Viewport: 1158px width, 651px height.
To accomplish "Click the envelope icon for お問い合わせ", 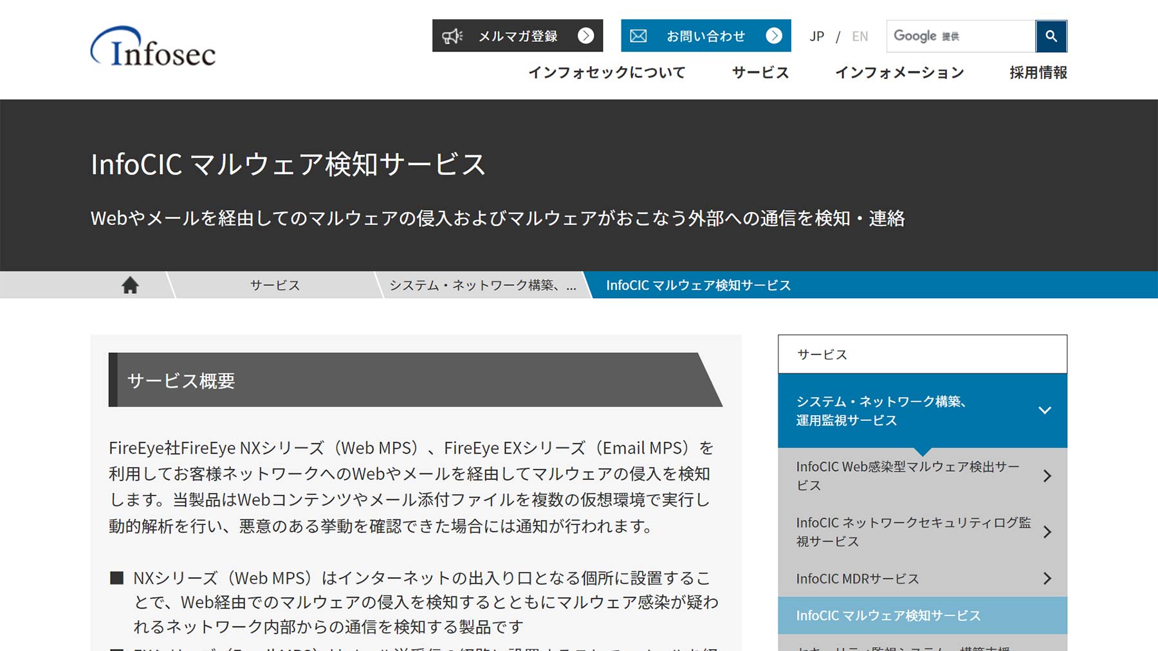I will click(638, 36).
